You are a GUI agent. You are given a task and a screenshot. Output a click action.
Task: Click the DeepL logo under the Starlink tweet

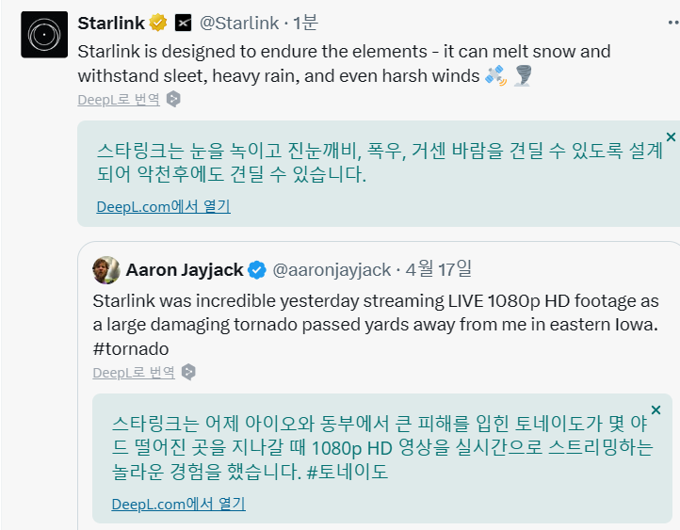[173, 99]
